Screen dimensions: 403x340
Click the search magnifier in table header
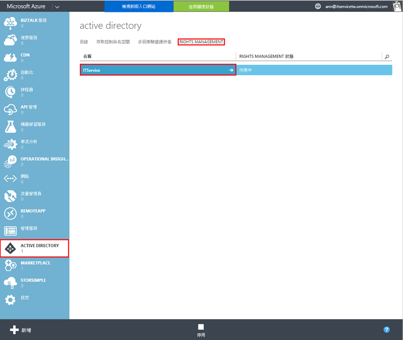(x=387, y=57)
